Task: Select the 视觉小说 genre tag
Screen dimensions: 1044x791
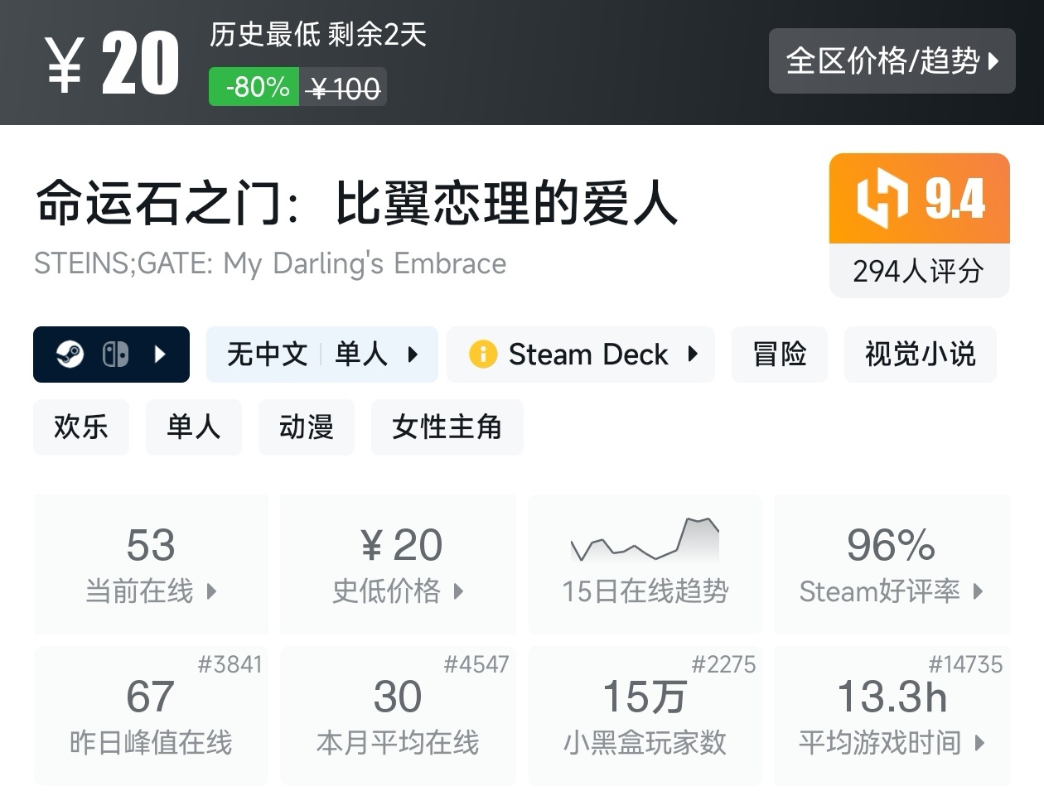Action: (920, 355)
